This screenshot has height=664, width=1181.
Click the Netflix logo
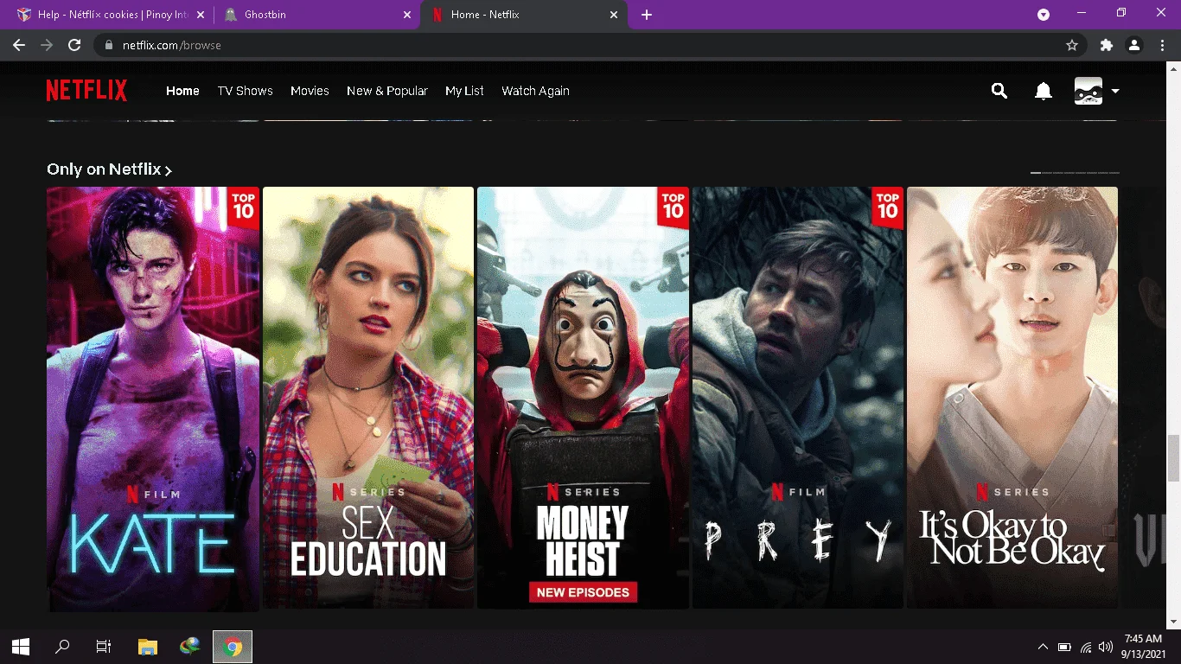pos(86,90)
